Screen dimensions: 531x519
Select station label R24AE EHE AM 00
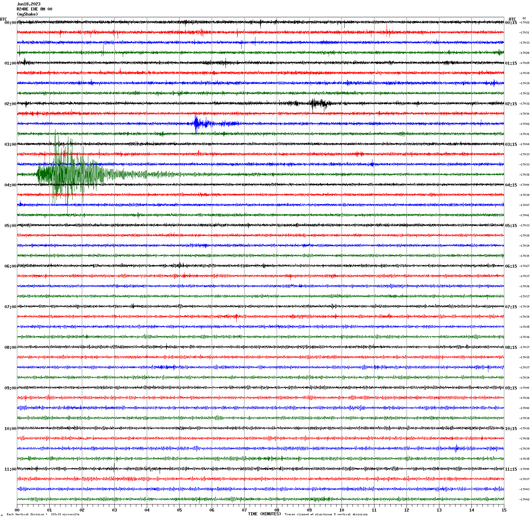point(34,9)
